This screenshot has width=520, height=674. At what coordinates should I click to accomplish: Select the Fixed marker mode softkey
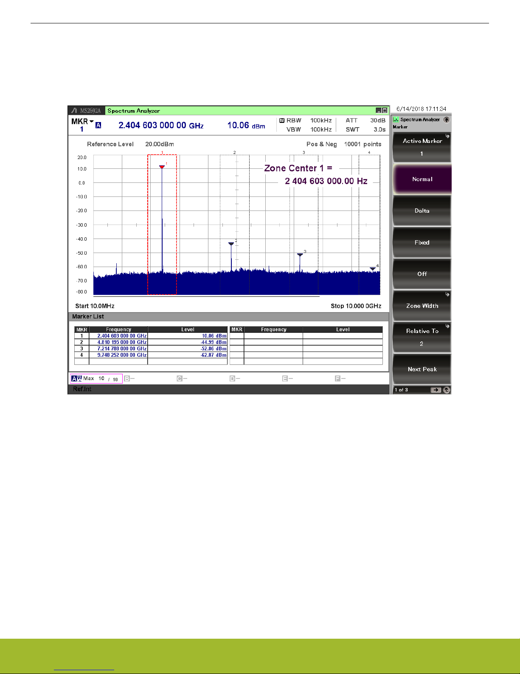(422, 242)
